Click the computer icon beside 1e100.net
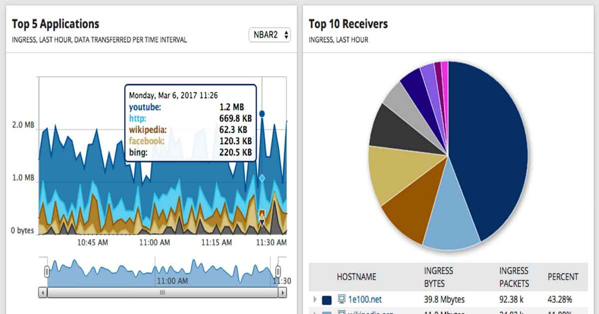 click(x=342, y=300)
